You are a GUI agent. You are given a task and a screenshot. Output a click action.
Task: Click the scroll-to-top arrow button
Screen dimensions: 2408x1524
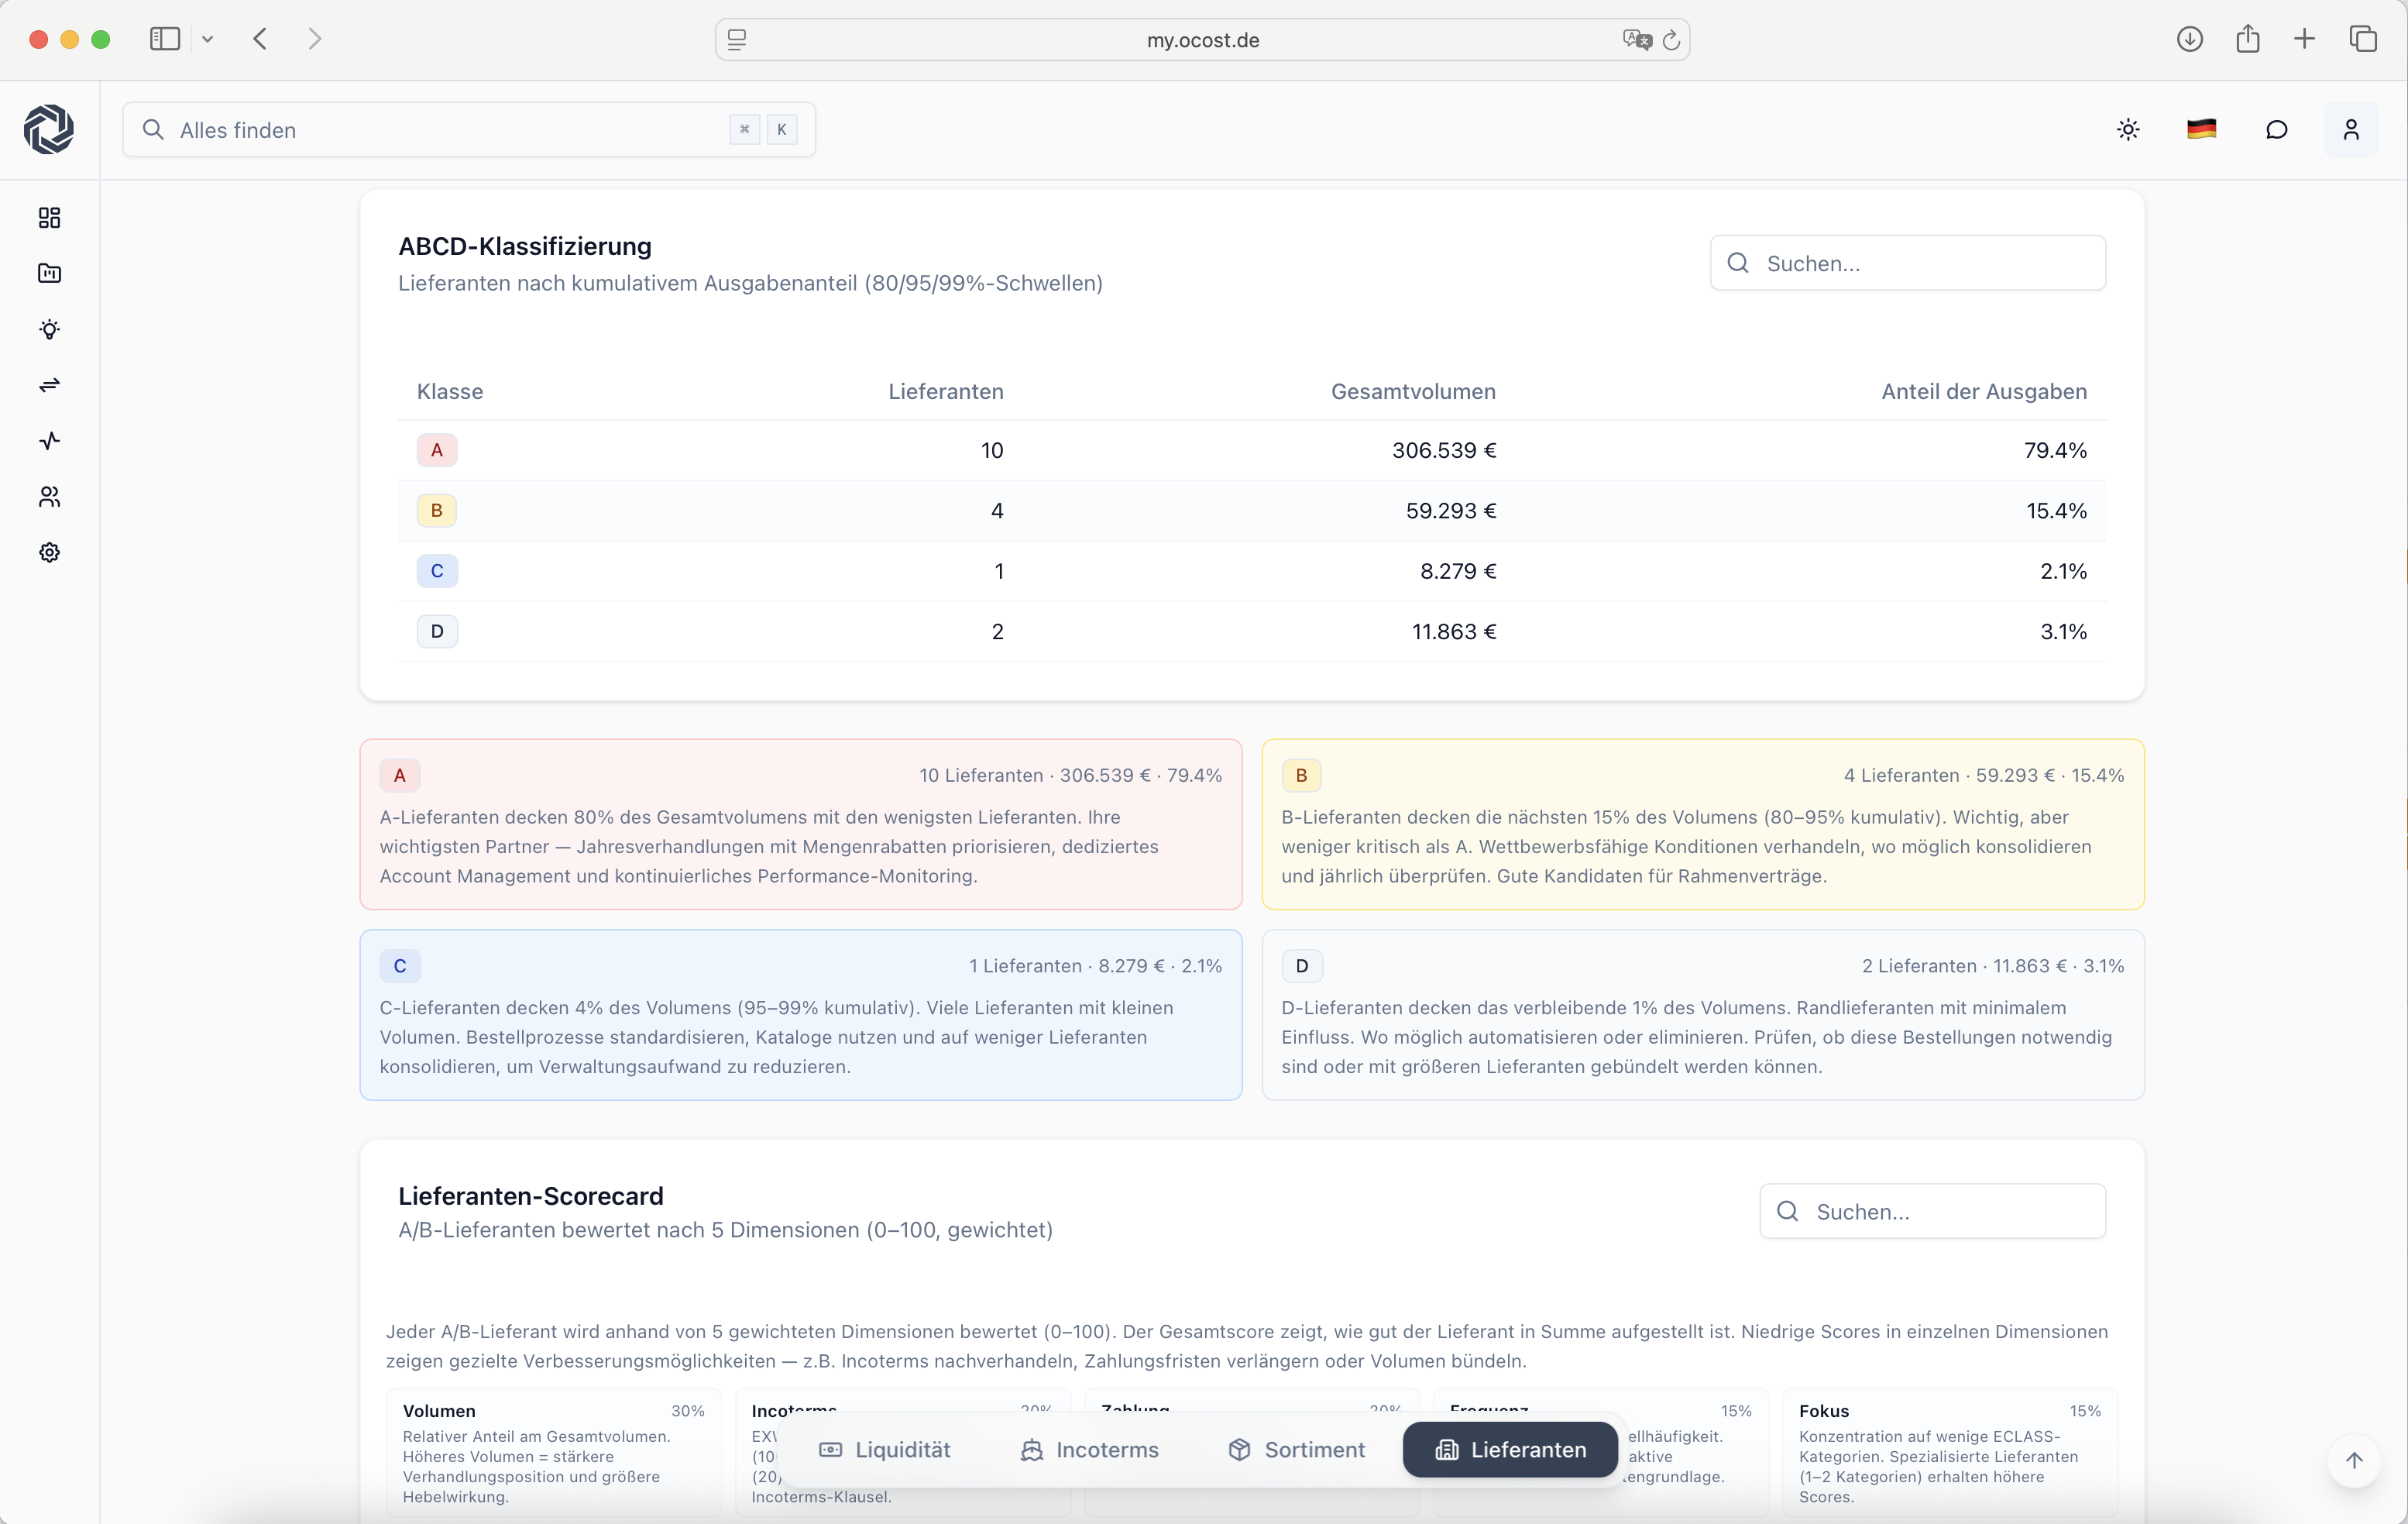coord(2354,1460)
